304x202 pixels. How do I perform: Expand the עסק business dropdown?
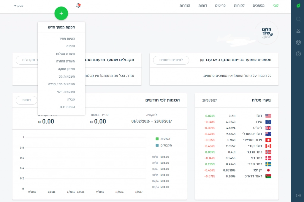[x=19, y=6]
